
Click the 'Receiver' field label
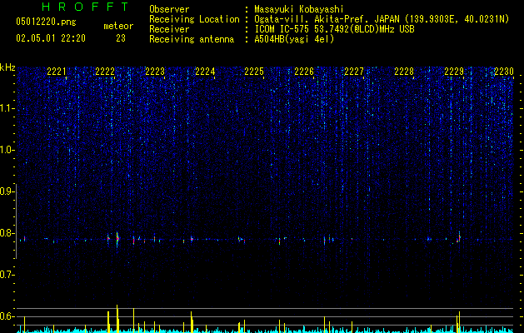[x=169, y=29]
